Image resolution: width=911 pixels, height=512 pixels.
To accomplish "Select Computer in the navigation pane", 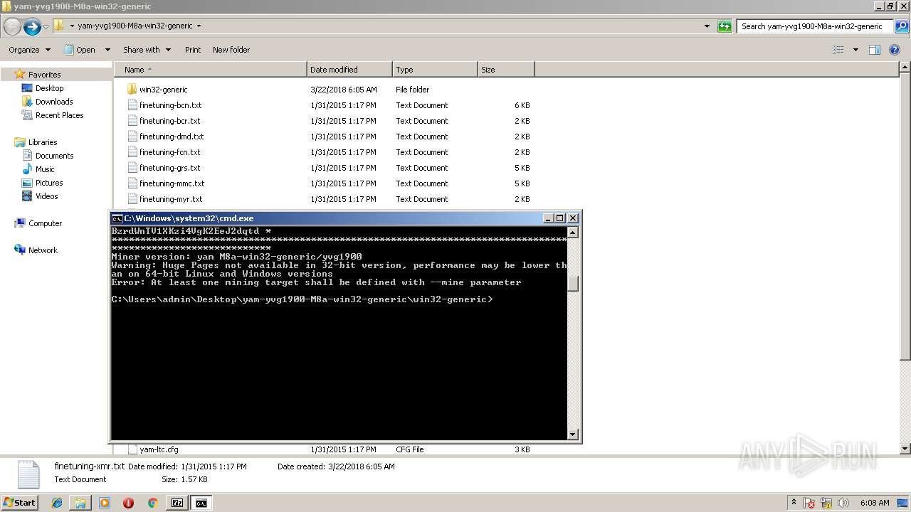I will click(45, 223).
